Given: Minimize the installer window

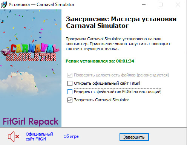Looking at the screenshot, I should pyautogui.click(x=144, y=5).
